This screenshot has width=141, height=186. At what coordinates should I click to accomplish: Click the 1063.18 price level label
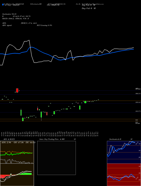[x=138, y=94]
